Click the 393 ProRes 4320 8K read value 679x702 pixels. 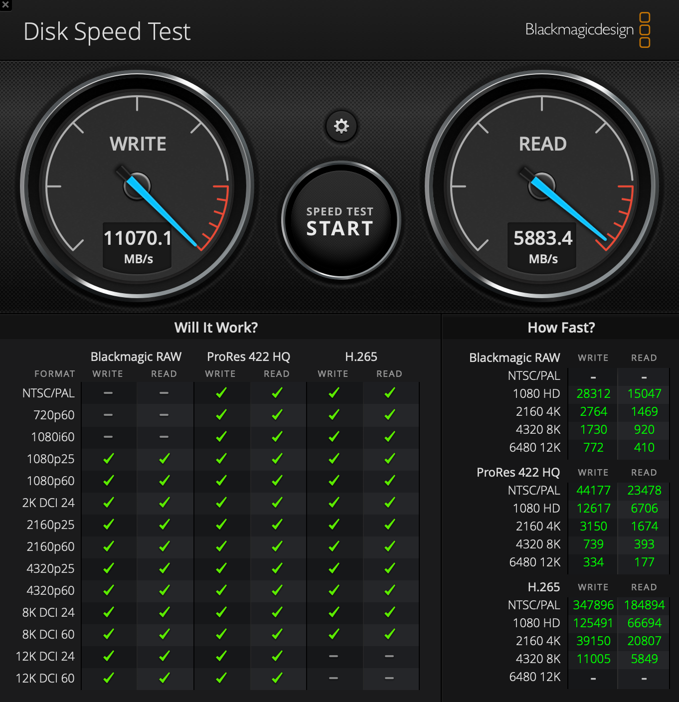point(644,544)
